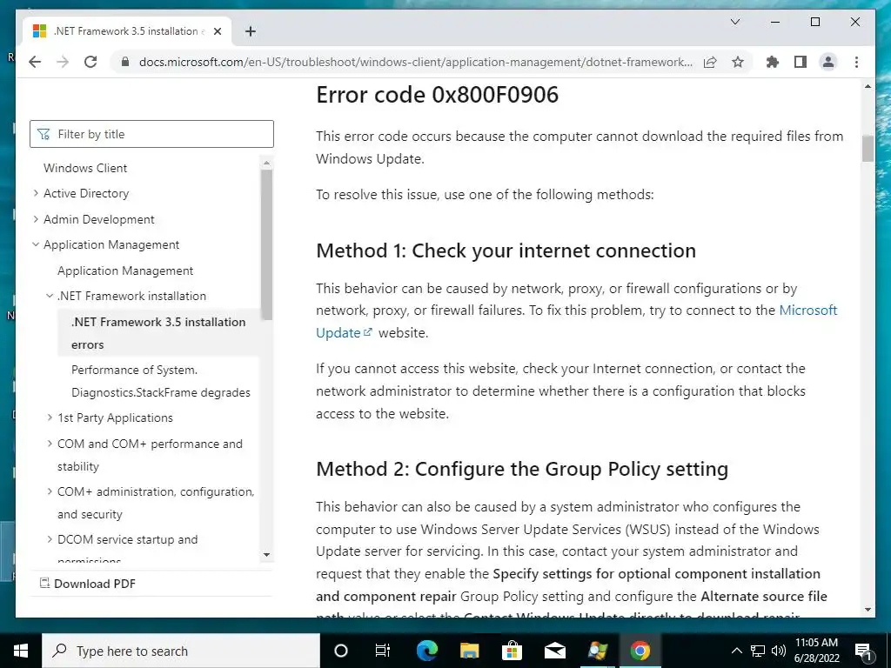The height and width of the screenshot is (668, 891).
Task: Open the Microsoft Update link
Action: [x=807, y=311]
